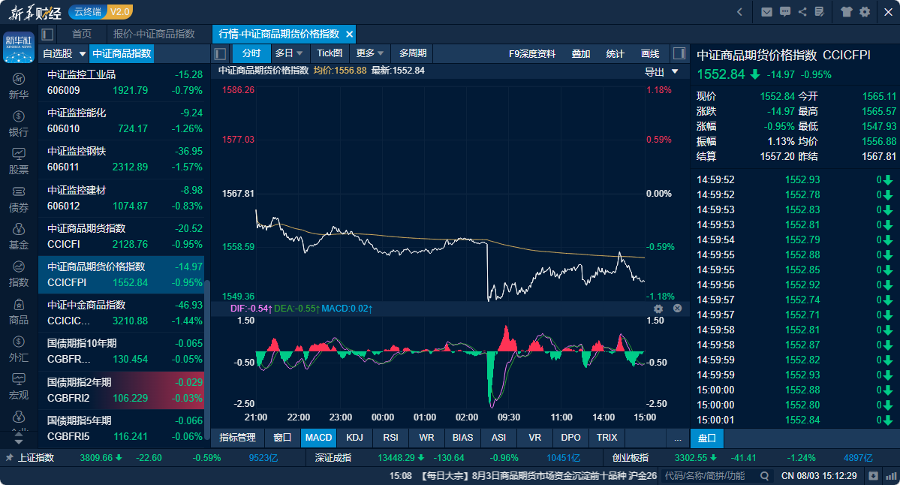This screenshot has height=485, width=900.
Task: Switch to 多周期 view
Action: pyautogui.click(x=413, y=53)
